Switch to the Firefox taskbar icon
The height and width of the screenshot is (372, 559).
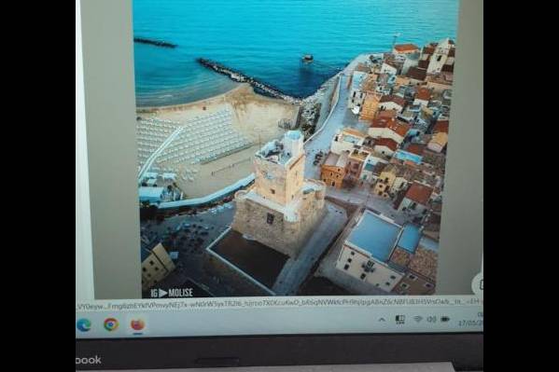pyautogui.click(x=137, y=324)
